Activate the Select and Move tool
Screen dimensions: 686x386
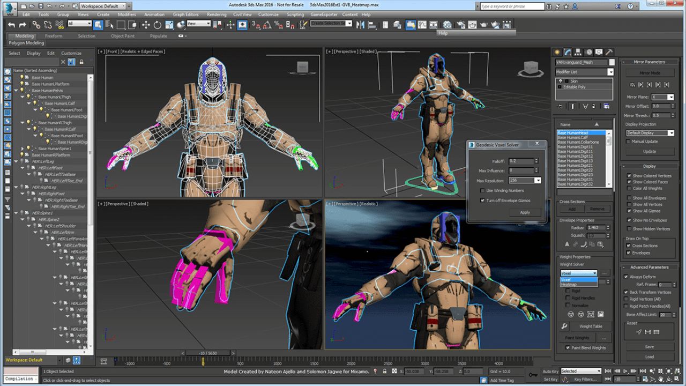tap(146, 25)
